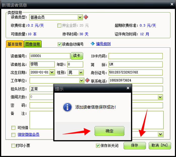Click the ID卡内码 input field

(x=136, y=56)
